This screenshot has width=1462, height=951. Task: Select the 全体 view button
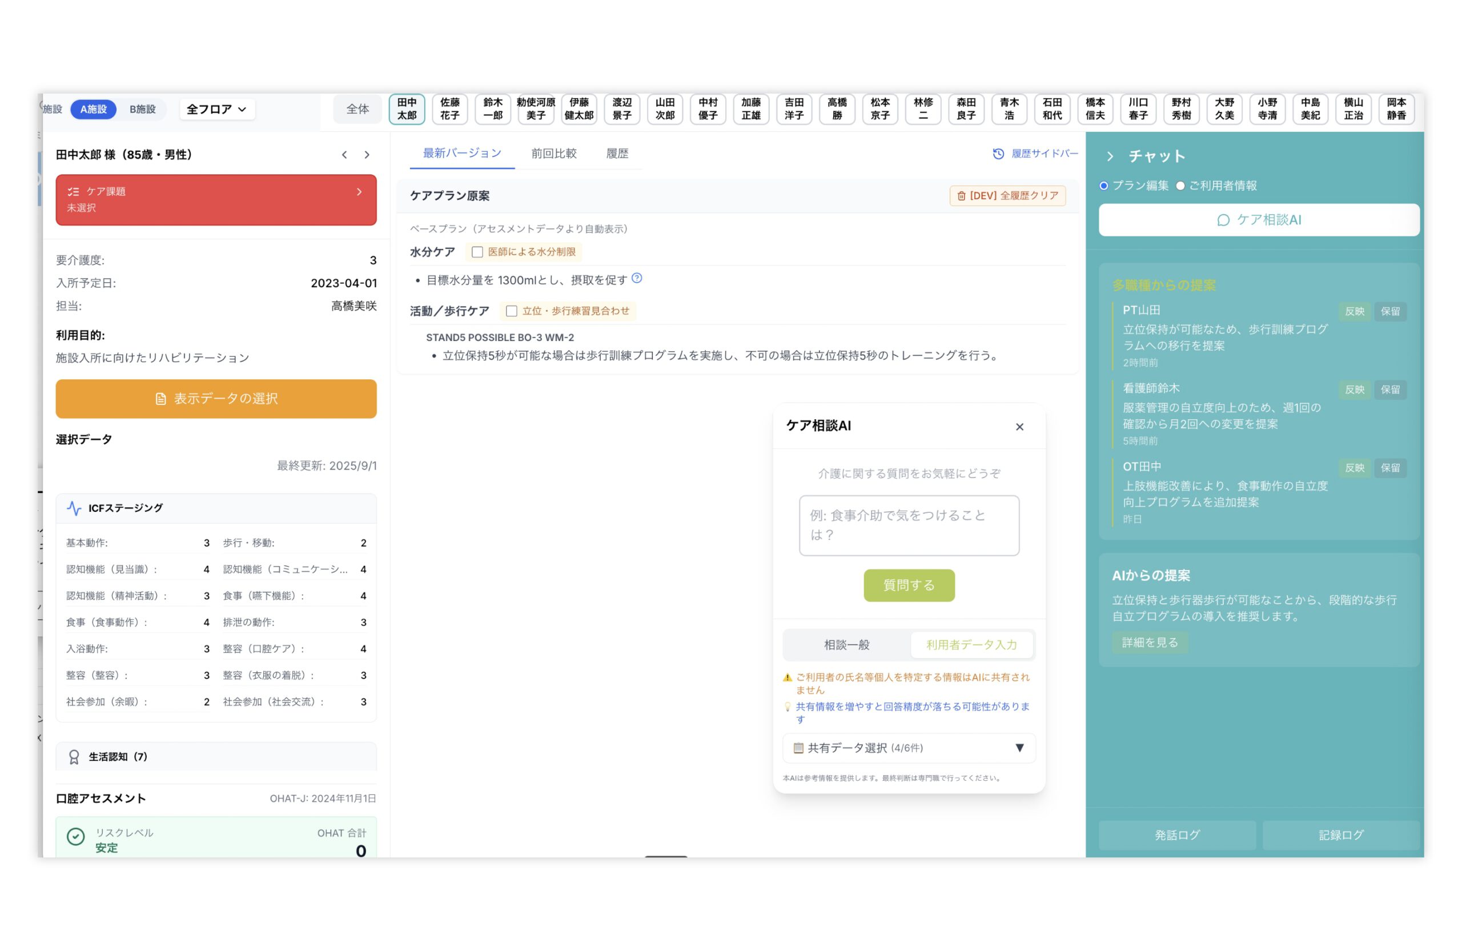pos(358,109)
